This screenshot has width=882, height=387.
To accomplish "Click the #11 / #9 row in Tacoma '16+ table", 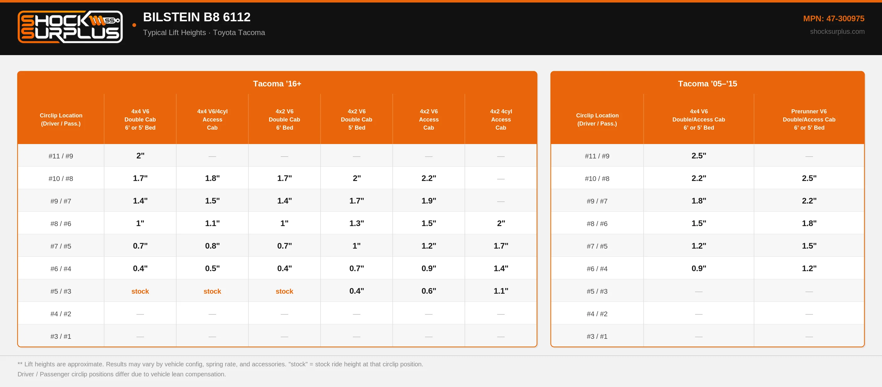I will pyautogui.click(x=277, y=156).
